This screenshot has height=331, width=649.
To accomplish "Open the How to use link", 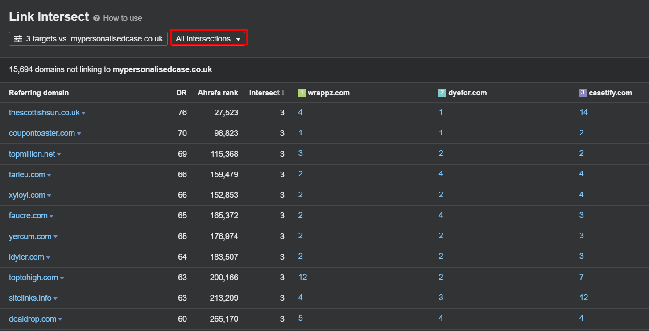I will (x=123, y=18).
